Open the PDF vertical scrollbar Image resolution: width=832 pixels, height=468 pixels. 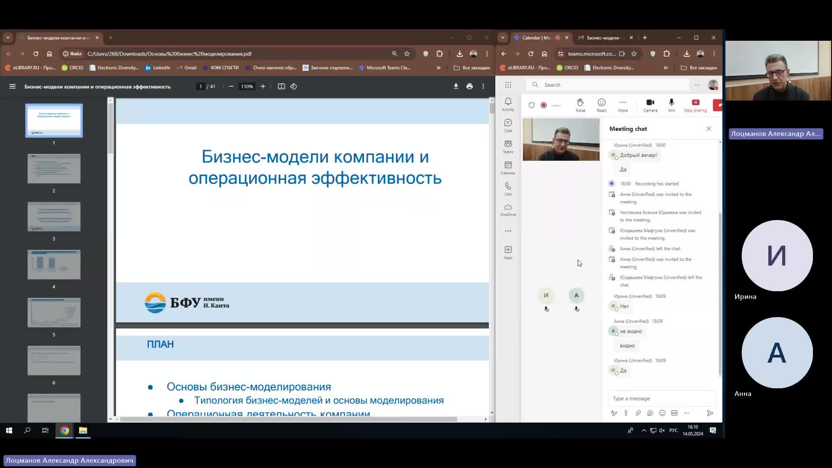(x=492, y=108)
